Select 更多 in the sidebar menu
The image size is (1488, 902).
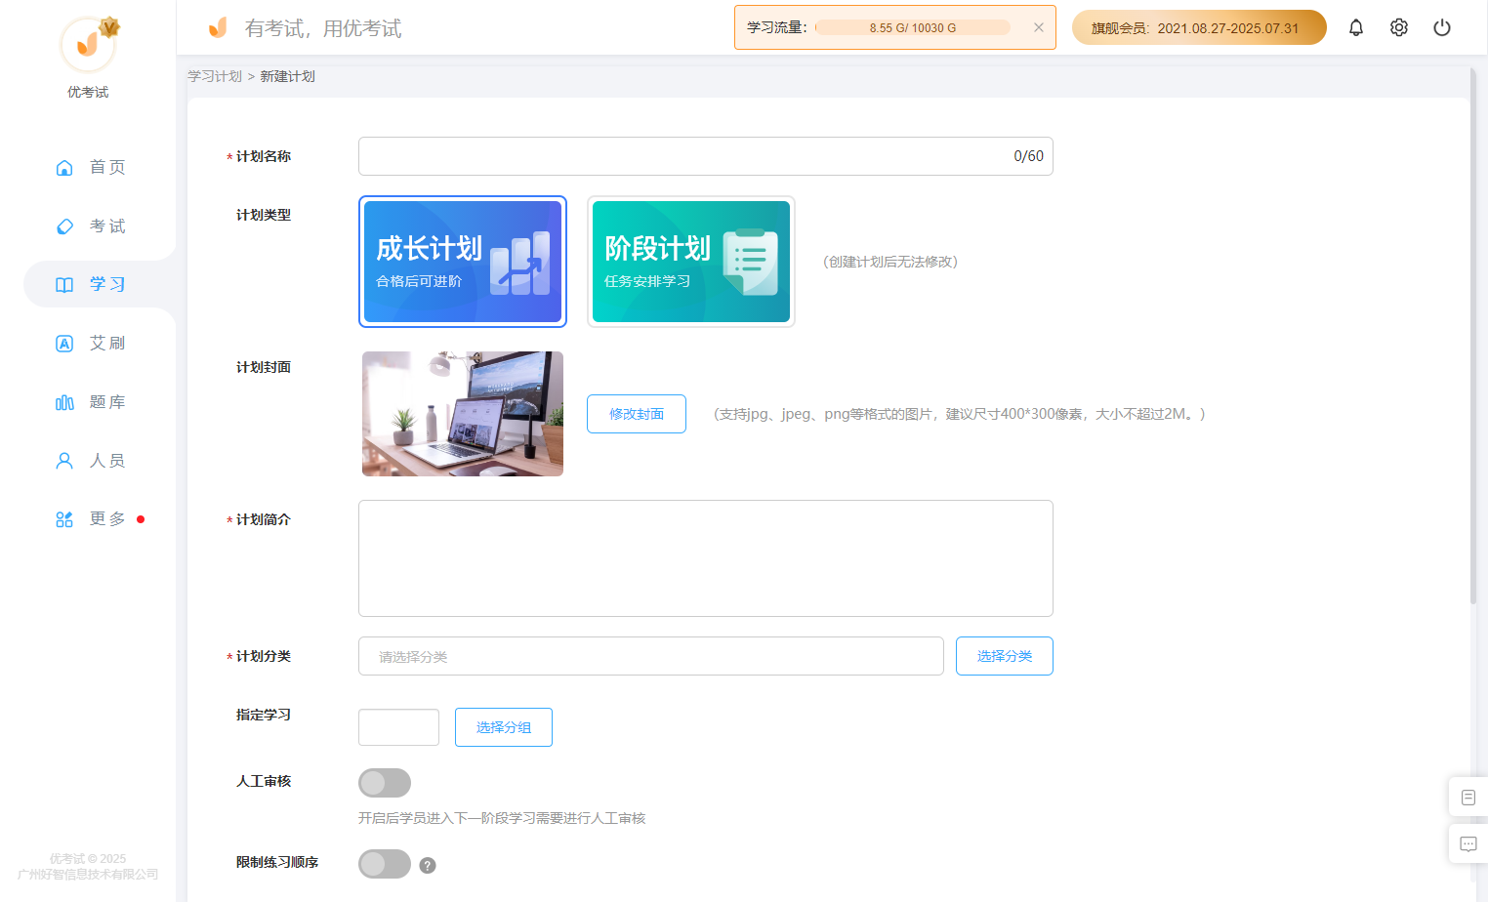point(107,519)
